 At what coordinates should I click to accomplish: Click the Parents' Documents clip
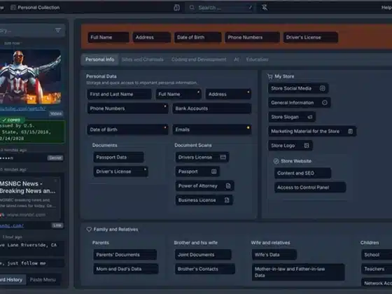click(x=125, y=255)
